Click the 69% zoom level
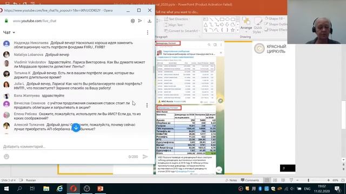Image resolution: width=346 pixels, height=194 pixels. tap(335, 180)
